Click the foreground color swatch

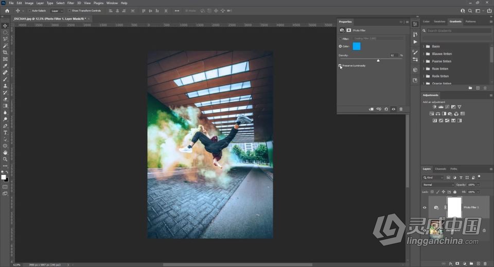[x=4, y=177]
